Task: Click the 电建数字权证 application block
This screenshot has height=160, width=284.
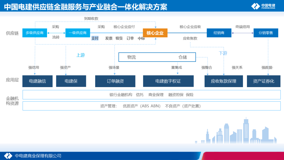Action: (168, 81)
